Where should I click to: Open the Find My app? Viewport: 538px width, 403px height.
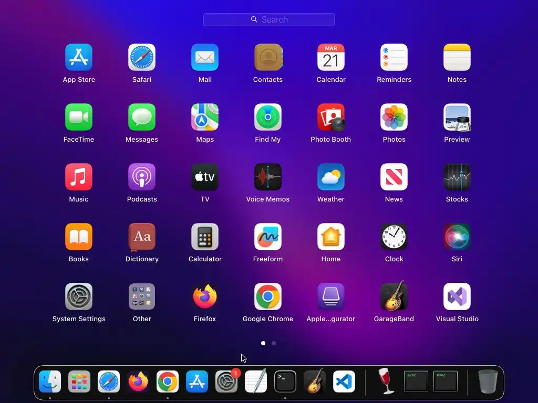(268, 117)
